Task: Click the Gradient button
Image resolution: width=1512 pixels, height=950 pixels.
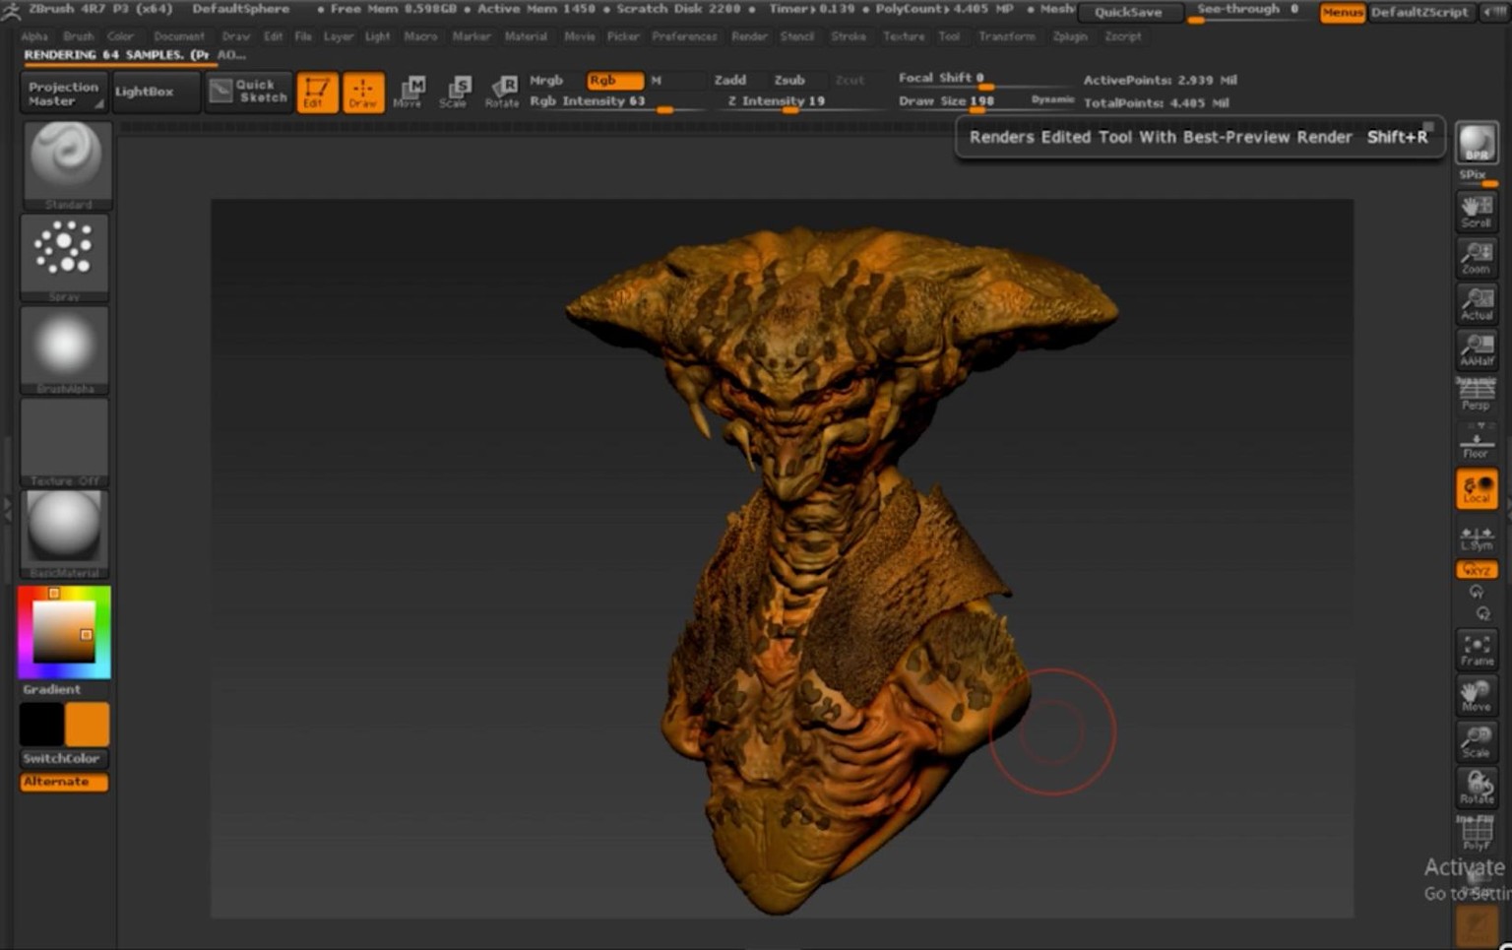Action: coord(64,689)
